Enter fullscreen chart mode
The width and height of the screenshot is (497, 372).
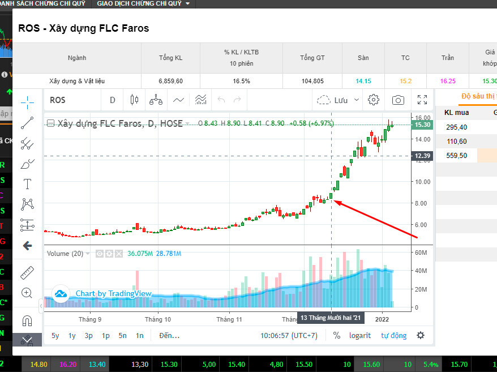pos(422,100)
